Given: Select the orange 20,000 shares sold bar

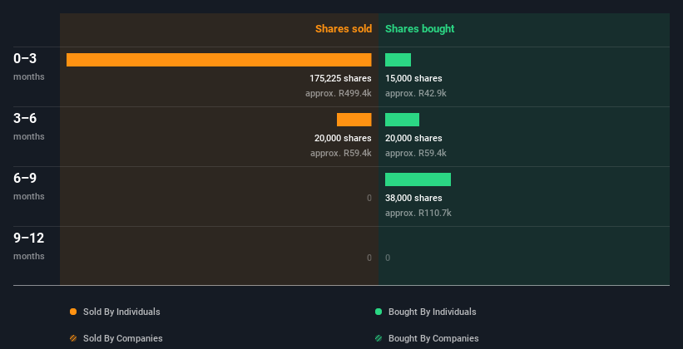Looking at the screenshot, I should tap(354, 120).
